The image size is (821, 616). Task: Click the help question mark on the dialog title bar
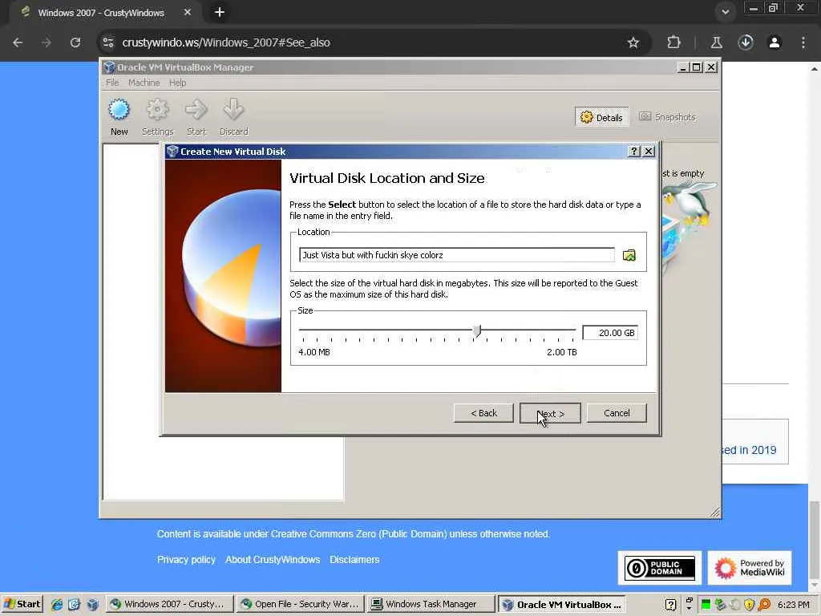tap(634, 152)
